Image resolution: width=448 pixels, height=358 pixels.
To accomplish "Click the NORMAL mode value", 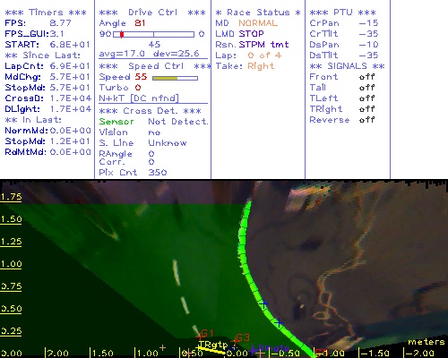I will coord(258,23).
